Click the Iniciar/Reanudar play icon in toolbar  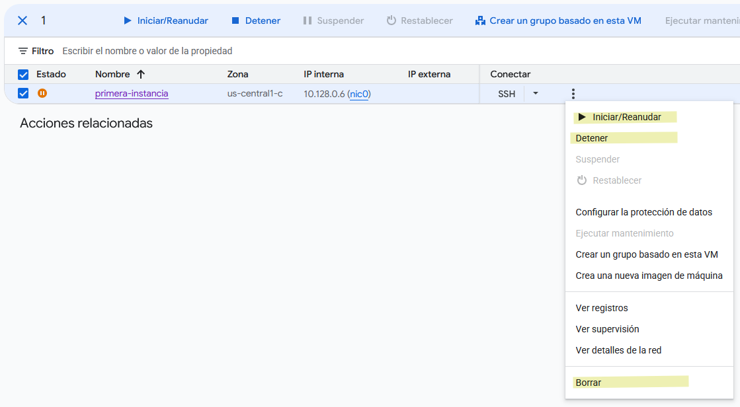pos(128,20)
